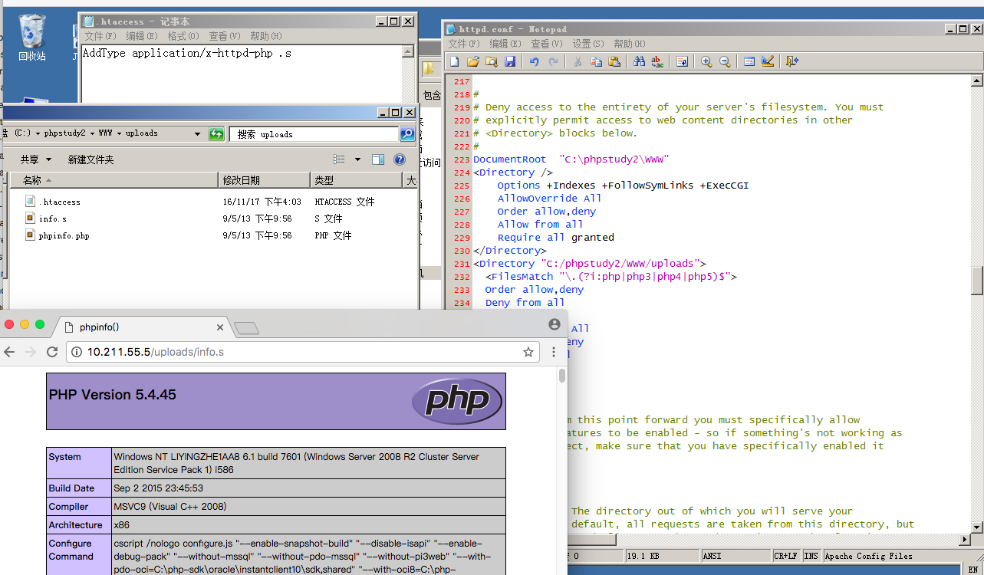Expand the 共享 dropdown in Explorer toolbar

(48, 159)
